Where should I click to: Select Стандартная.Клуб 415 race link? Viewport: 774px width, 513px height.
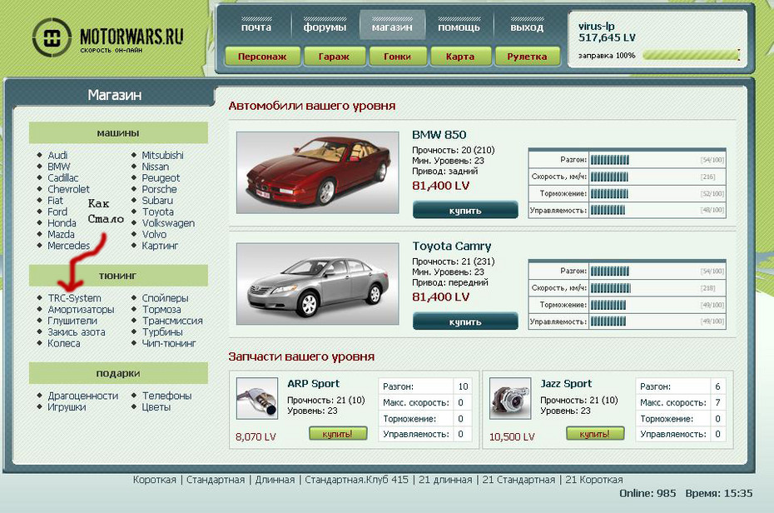tap(356, 480)
